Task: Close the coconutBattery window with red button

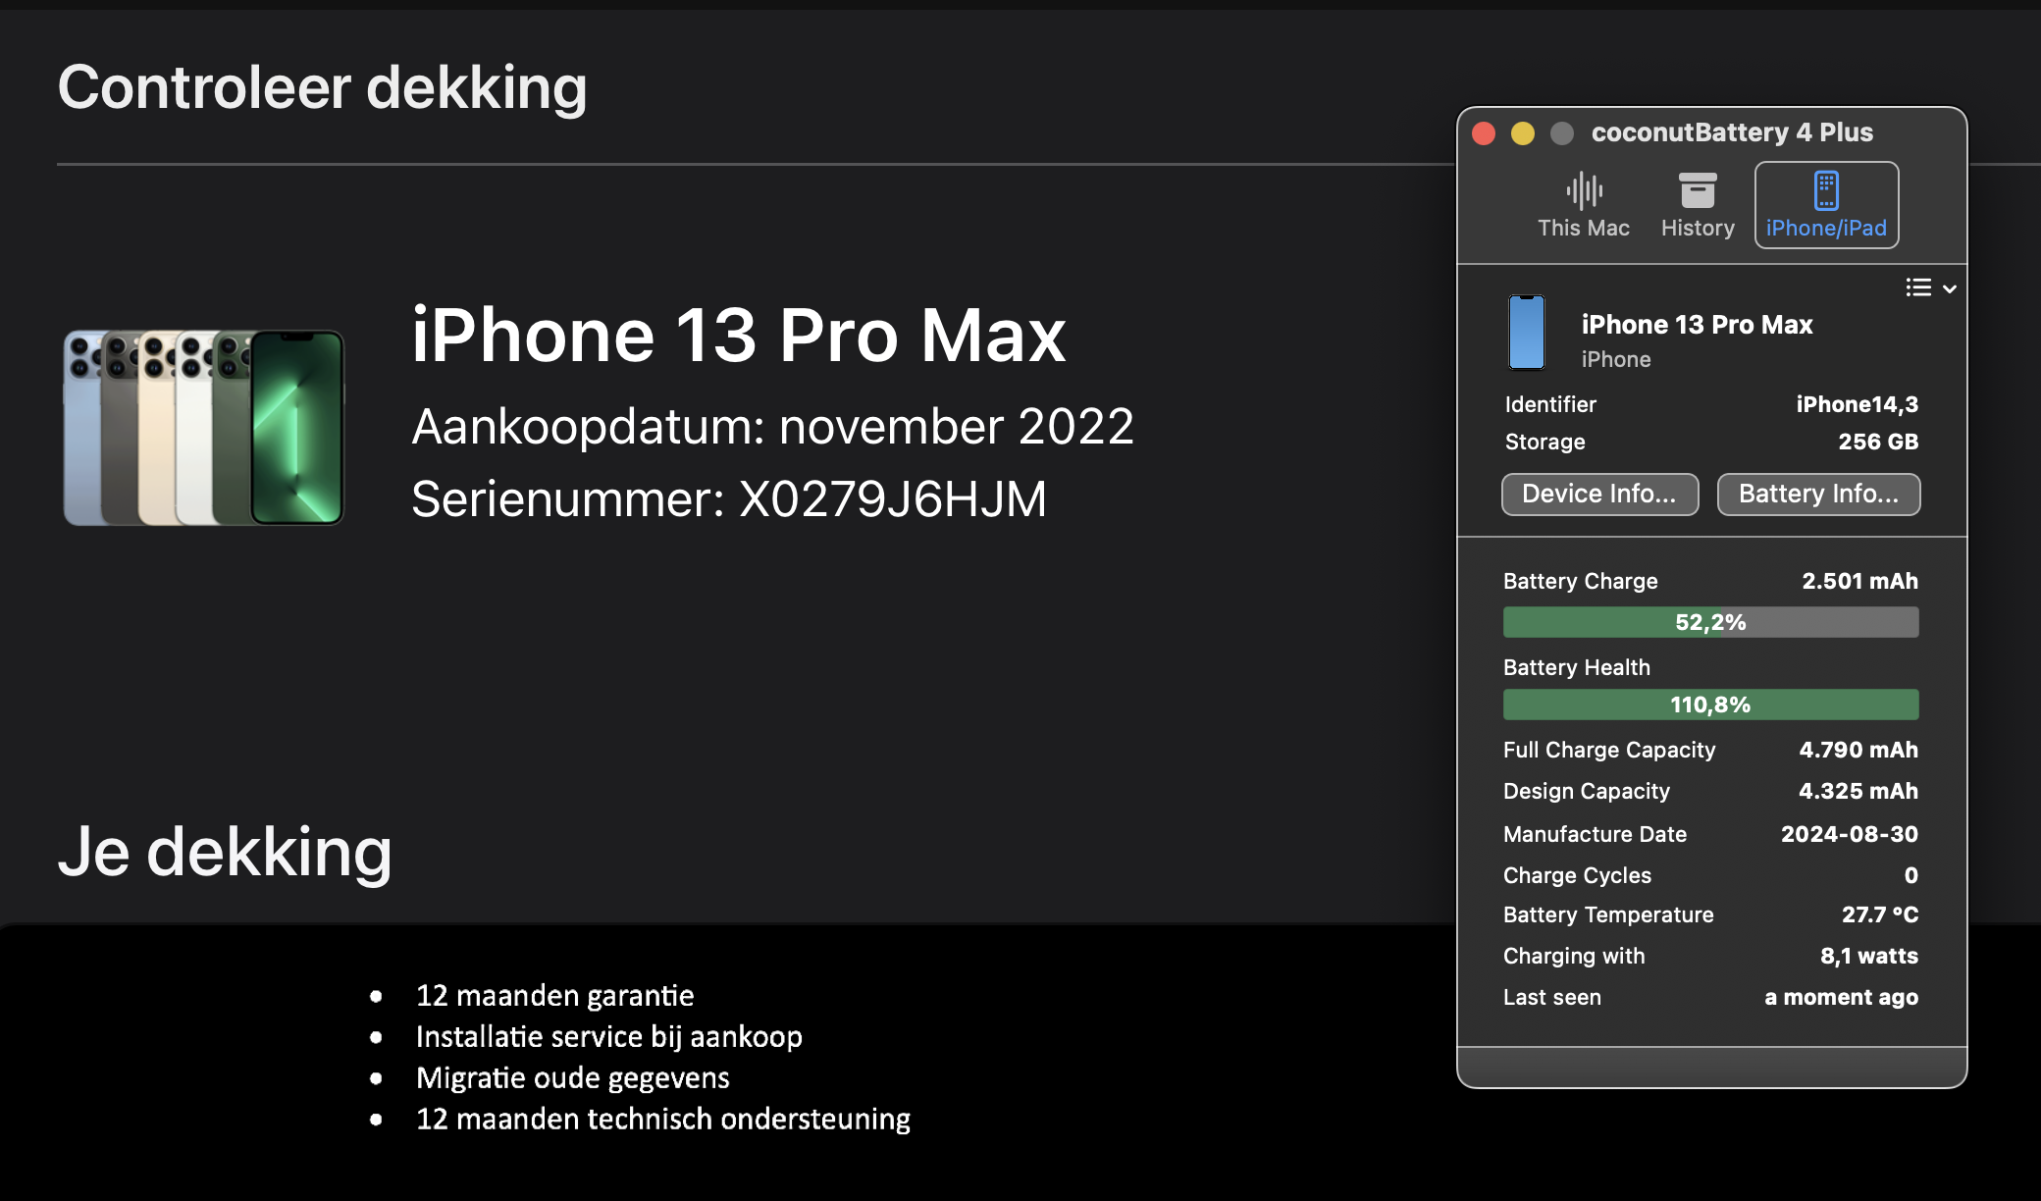Action: [x=1484, y=133]
